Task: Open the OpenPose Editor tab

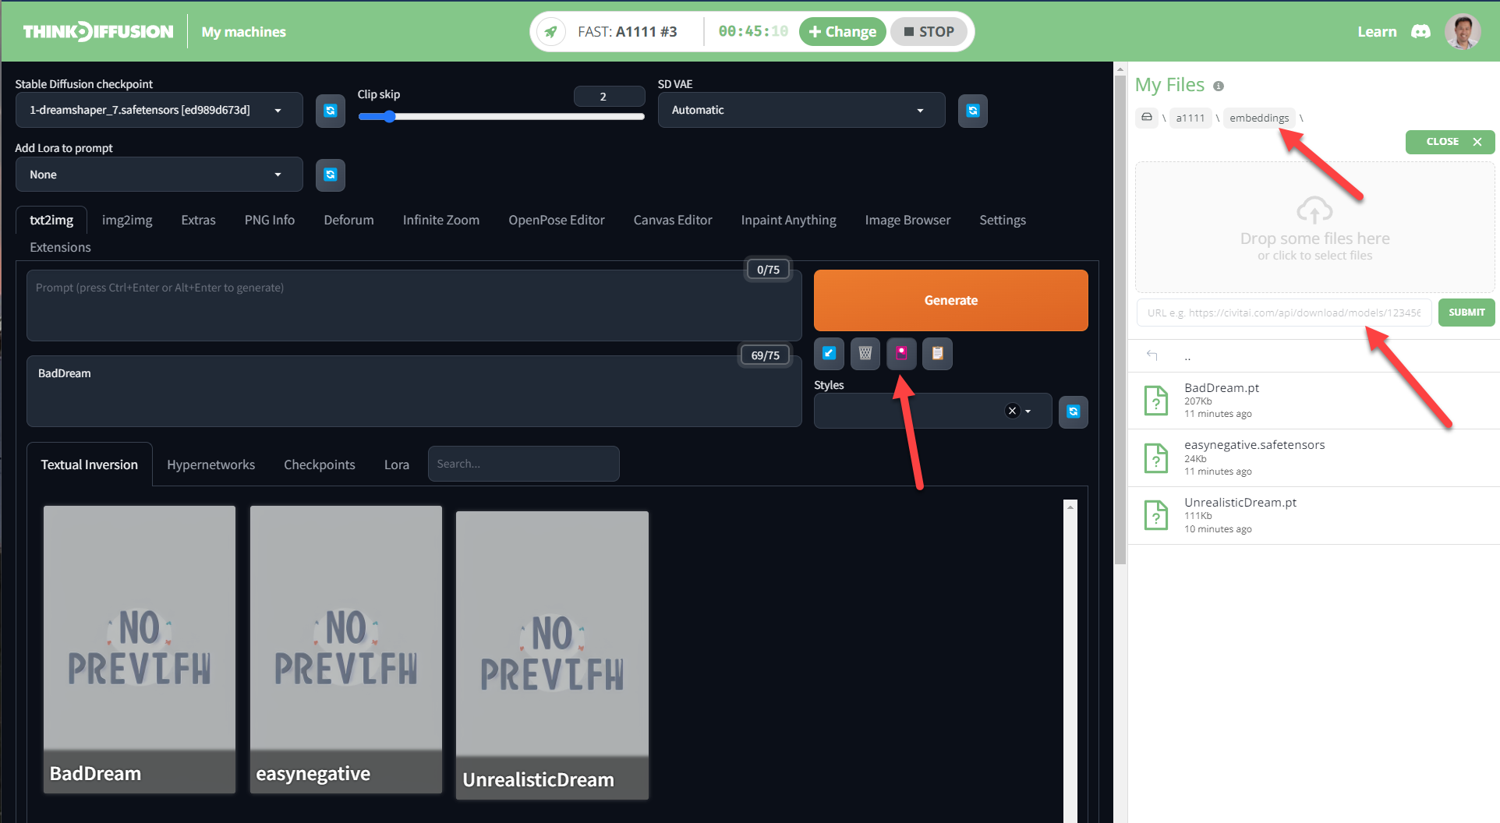Action: point(557,221)
